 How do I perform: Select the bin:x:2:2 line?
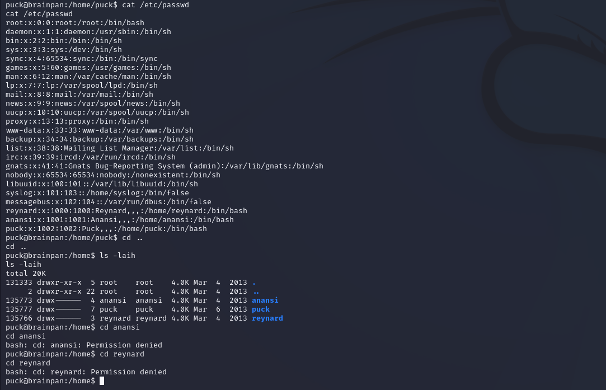pos(64,41)
